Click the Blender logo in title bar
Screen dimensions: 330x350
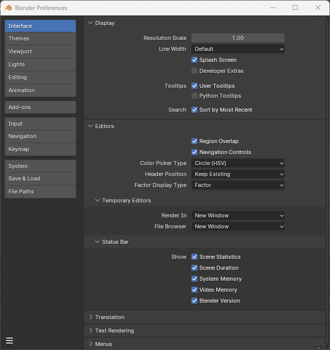[x=8, y=8]
